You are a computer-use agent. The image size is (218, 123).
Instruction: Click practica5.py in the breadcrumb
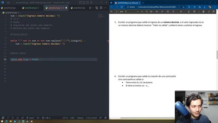[11, 13]
